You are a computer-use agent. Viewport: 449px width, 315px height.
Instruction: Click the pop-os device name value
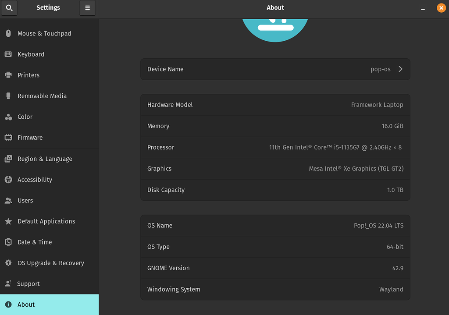point(380,69)
